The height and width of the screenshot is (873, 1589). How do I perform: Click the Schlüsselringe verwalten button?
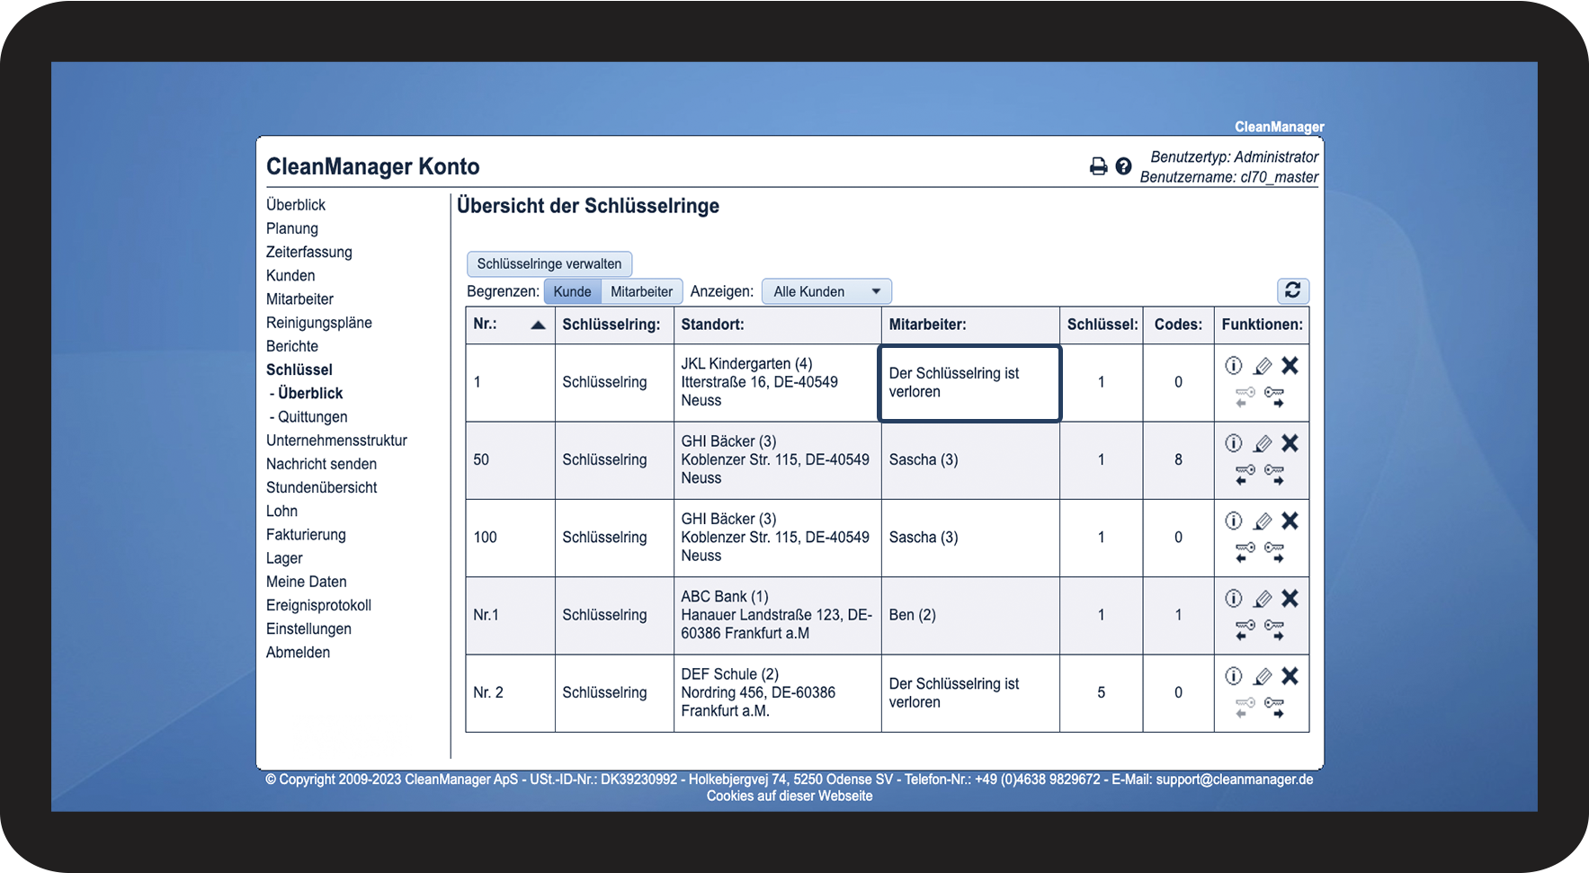(x=549, y=263)
